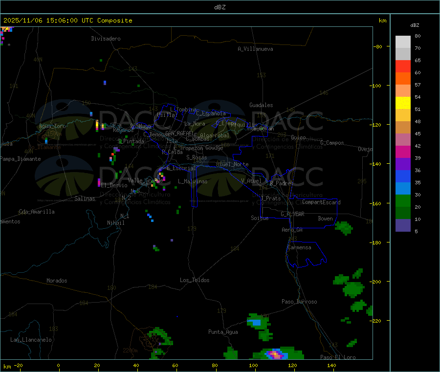Click the A_Villanueva map label
440x372 pixels.
255,49
